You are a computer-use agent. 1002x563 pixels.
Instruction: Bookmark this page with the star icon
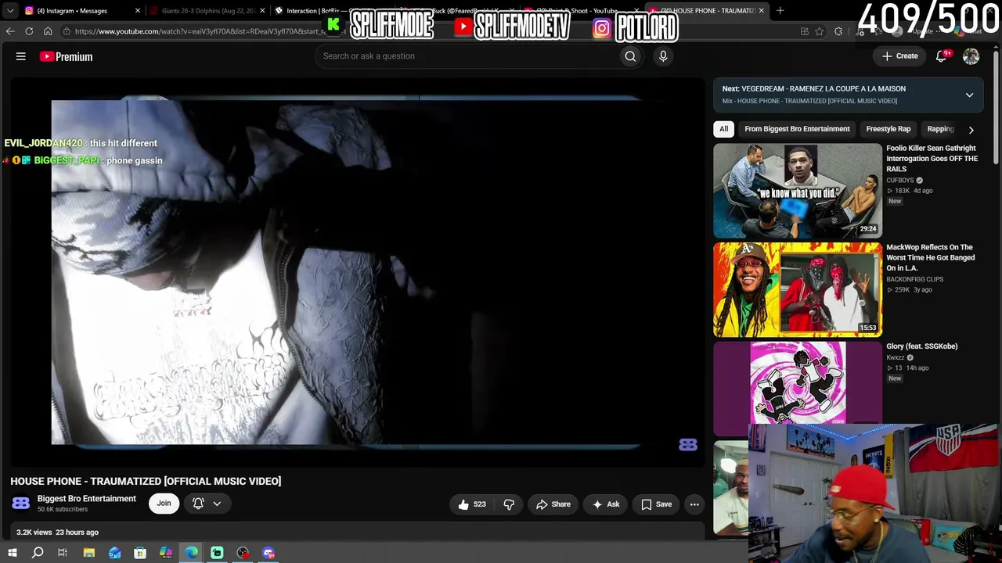(x=820, y=31)
